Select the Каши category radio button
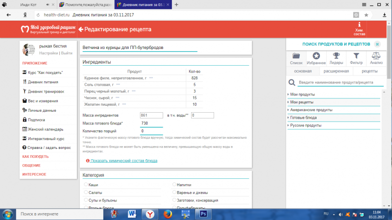 click(x=86, y=185)
